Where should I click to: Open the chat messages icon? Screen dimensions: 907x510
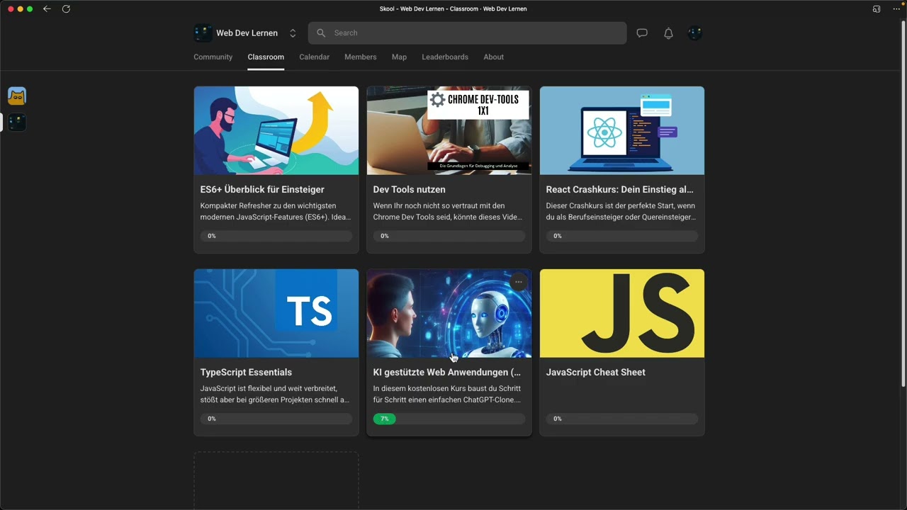pyautogui.click(x=642, y=33)
